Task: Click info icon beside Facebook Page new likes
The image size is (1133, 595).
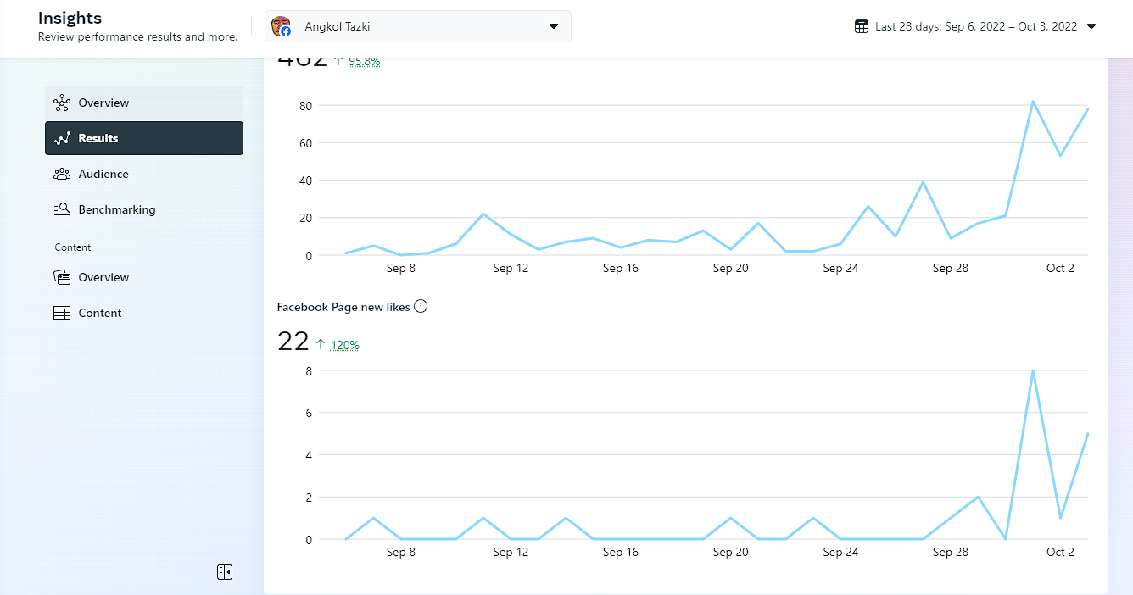Action: click(x=421, y=307)
